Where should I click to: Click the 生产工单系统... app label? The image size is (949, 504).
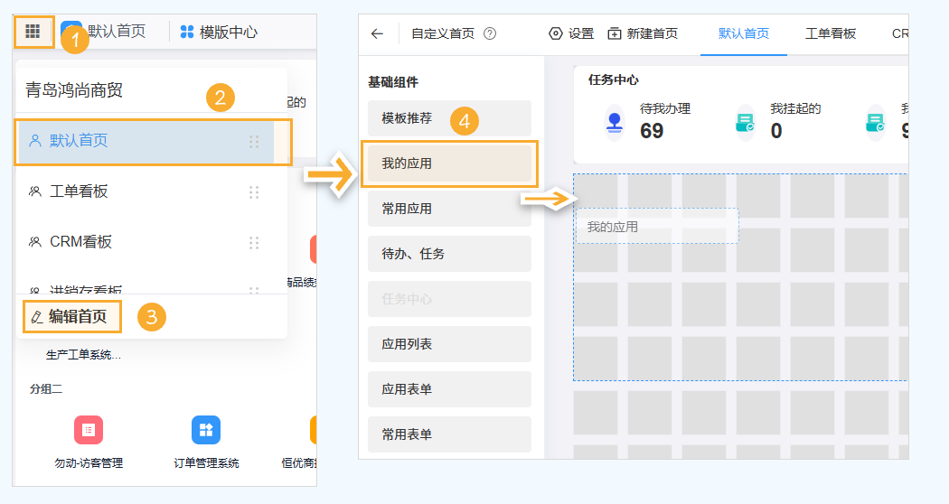coord(83,355)
